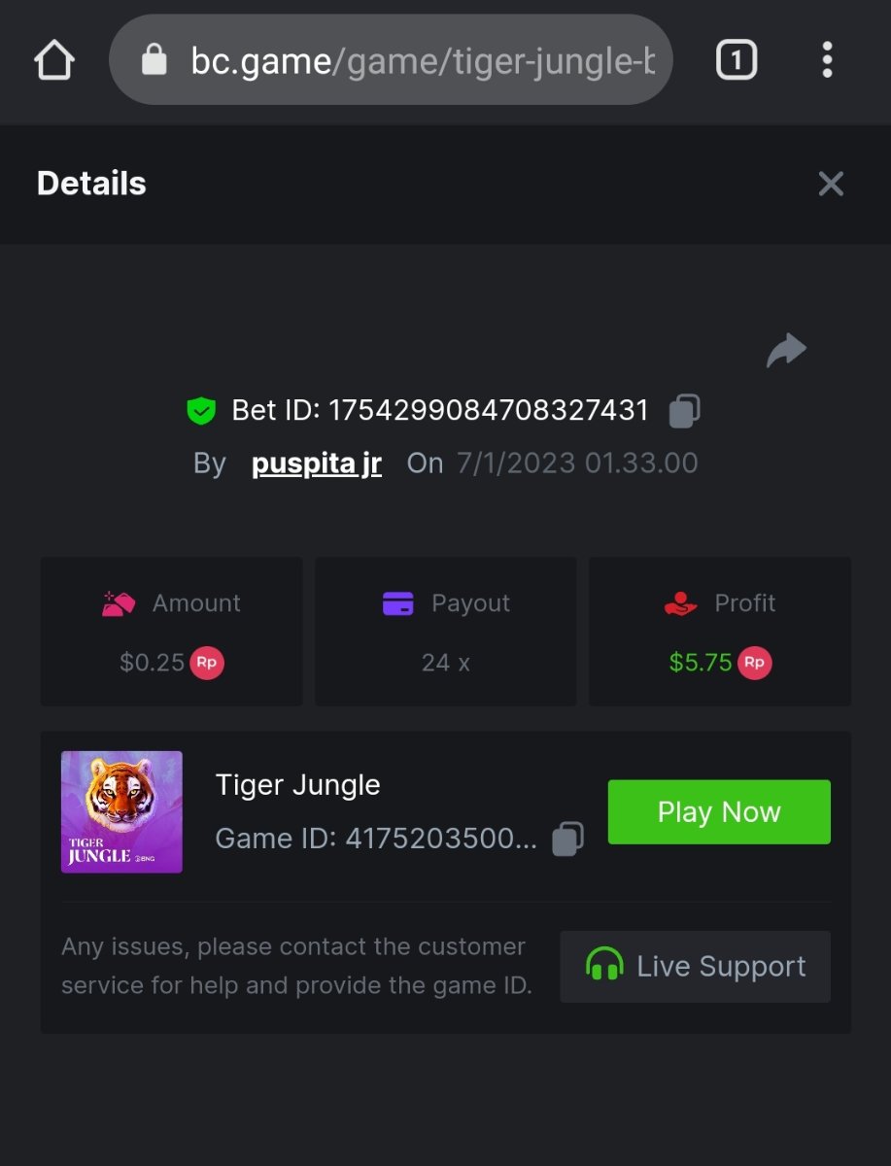Tap the share arrow icon

click(786, 351)
